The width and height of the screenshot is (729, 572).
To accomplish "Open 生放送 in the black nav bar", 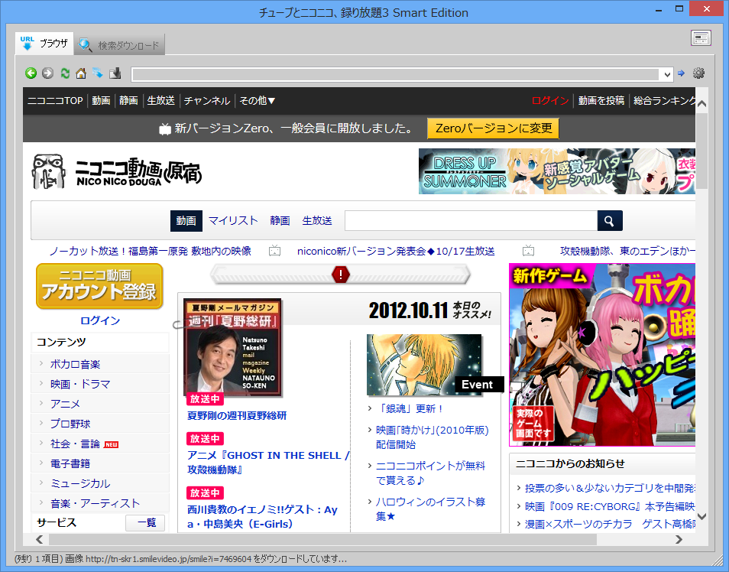I will (161, 100).
